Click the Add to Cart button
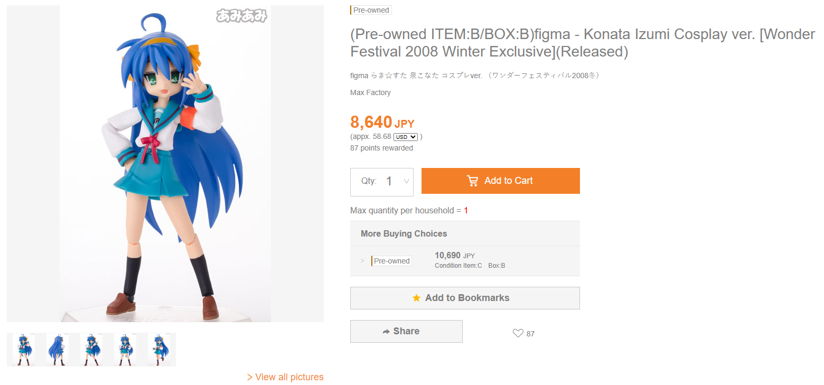The image size is (824, 385). (x=501, y=181)
